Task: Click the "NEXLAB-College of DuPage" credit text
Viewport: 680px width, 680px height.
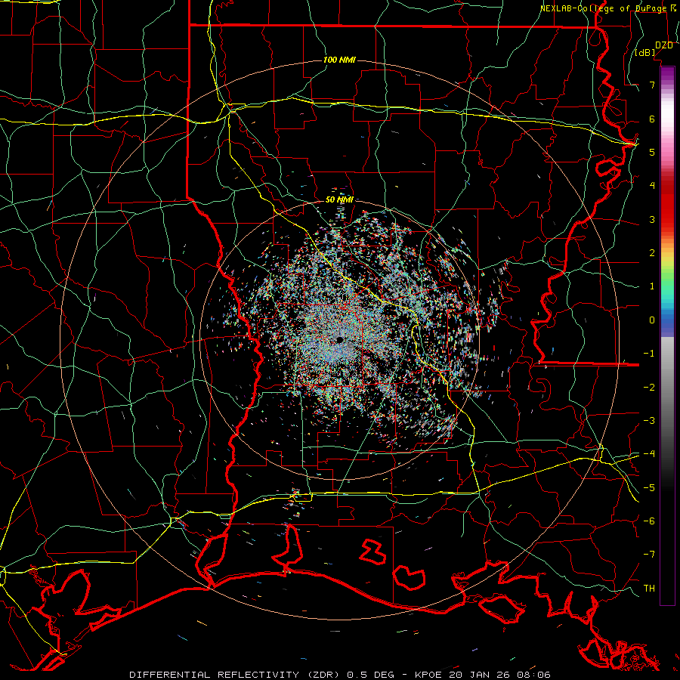Action: click(x=603, y=8)
